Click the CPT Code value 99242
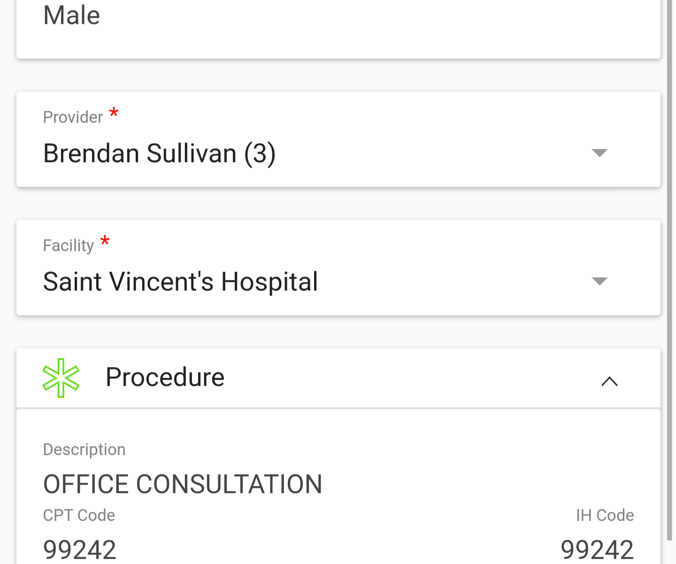The image size is (676, 564). (80, 550)
